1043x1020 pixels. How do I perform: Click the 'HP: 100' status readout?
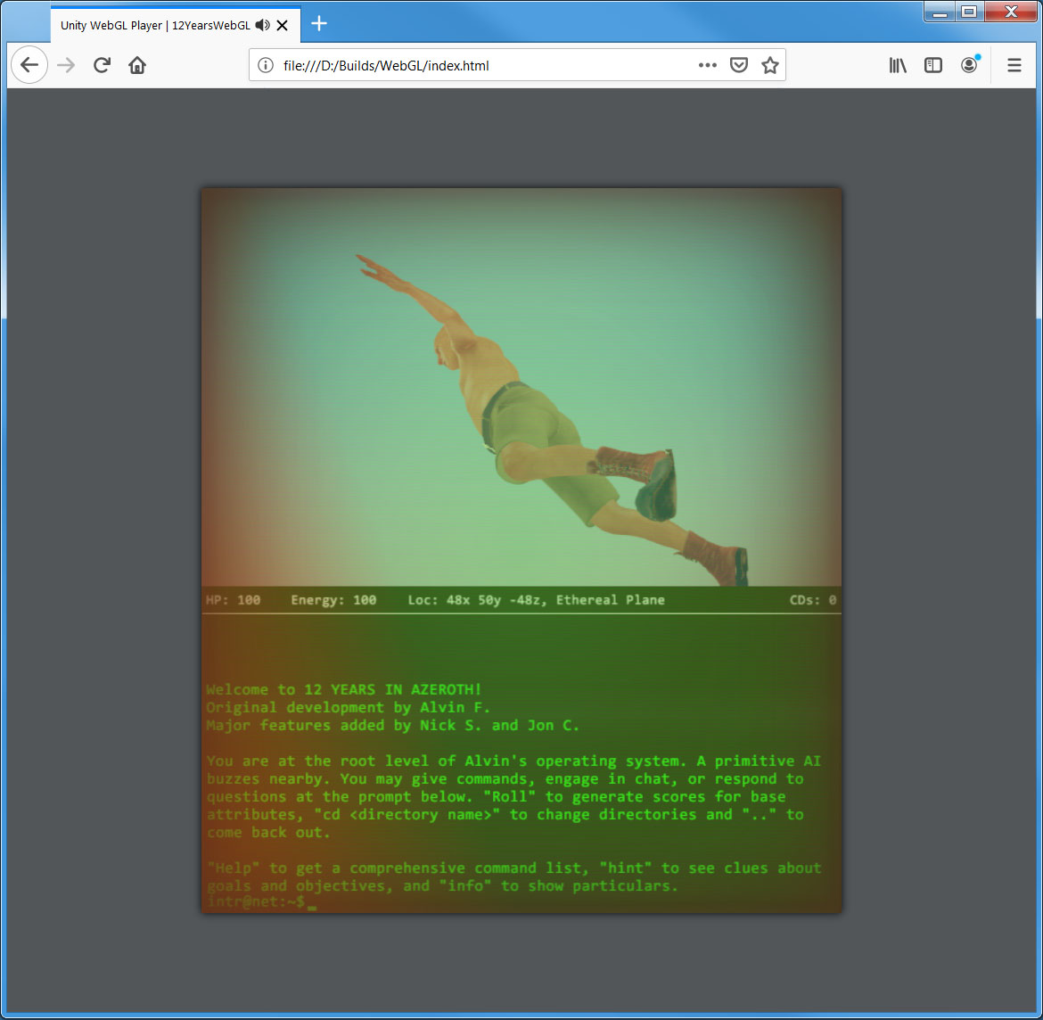233,600
